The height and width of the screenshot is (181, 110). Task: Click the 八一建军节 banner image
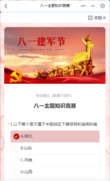[55, 55]
